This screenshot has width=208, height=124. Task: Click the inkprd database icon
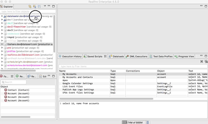point(5,37)
